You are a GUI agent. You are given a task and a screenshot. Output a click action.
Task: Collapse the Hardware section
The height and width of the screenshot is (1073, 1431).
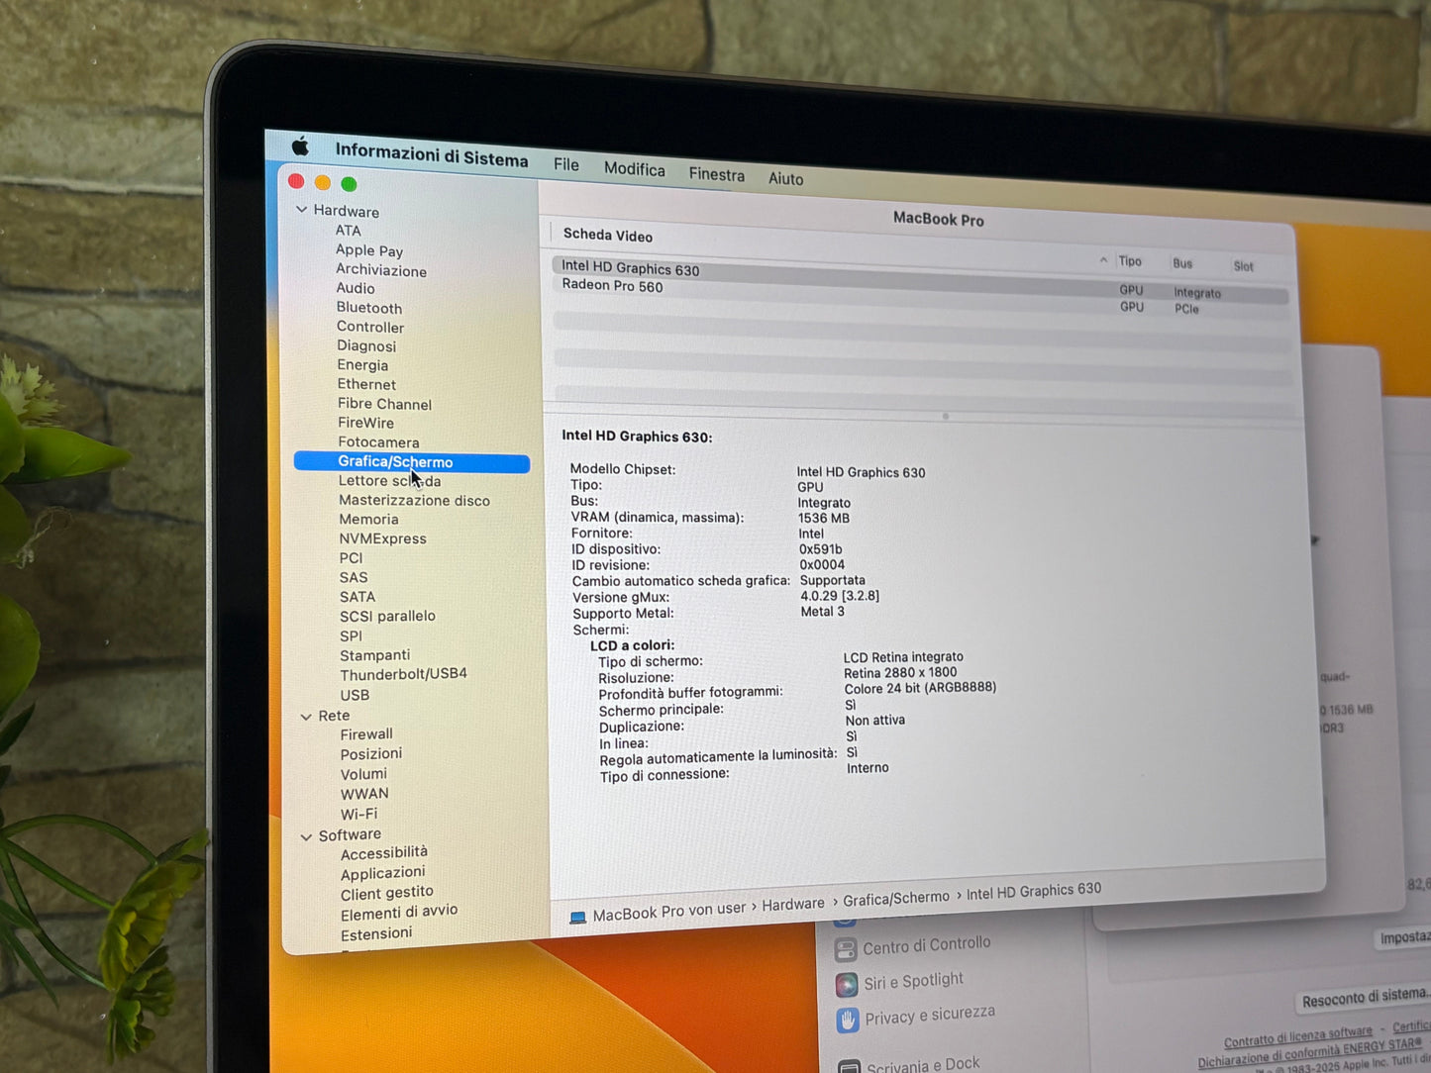[x=301, y=210]
